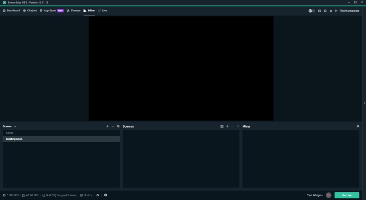Open the Chatbot tab
The height and width of the screenshot is (200, 366).
30,11
